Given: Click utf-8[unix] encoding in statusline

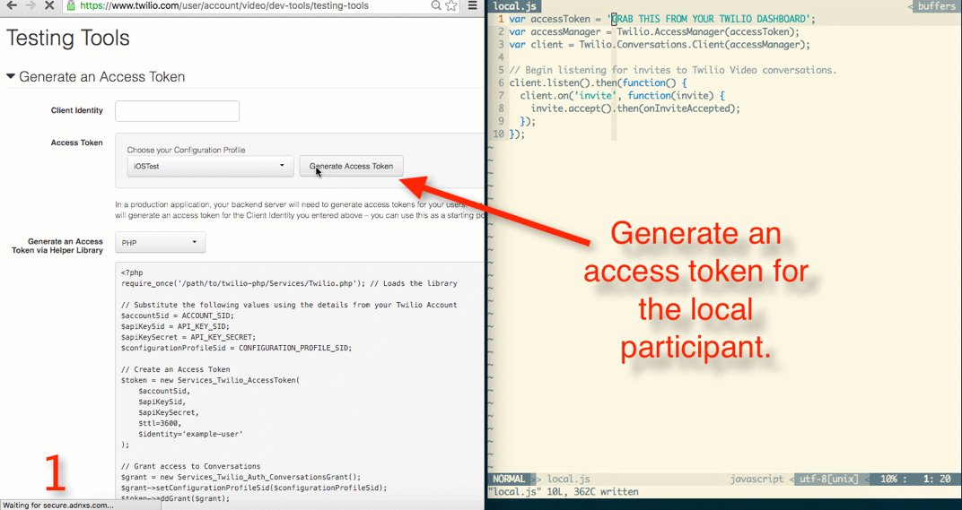Looking at the screenshot, I should click(829, 479).
